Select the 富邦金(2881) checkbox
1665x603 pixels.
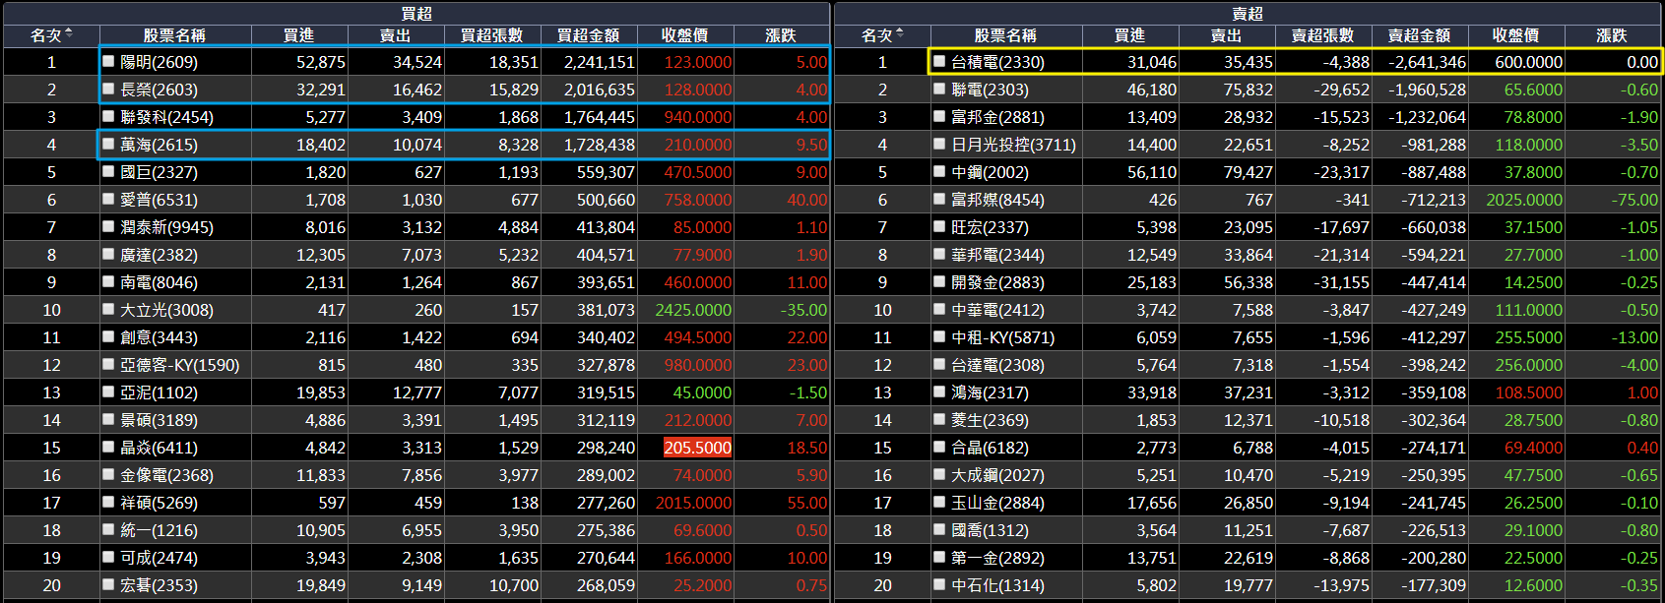[x=940, y=116]
